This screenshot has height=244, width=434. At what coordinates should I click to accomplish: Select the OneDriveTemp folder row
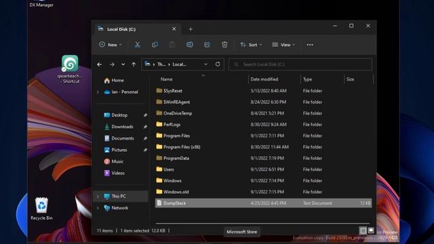click(x=263, y=113)
